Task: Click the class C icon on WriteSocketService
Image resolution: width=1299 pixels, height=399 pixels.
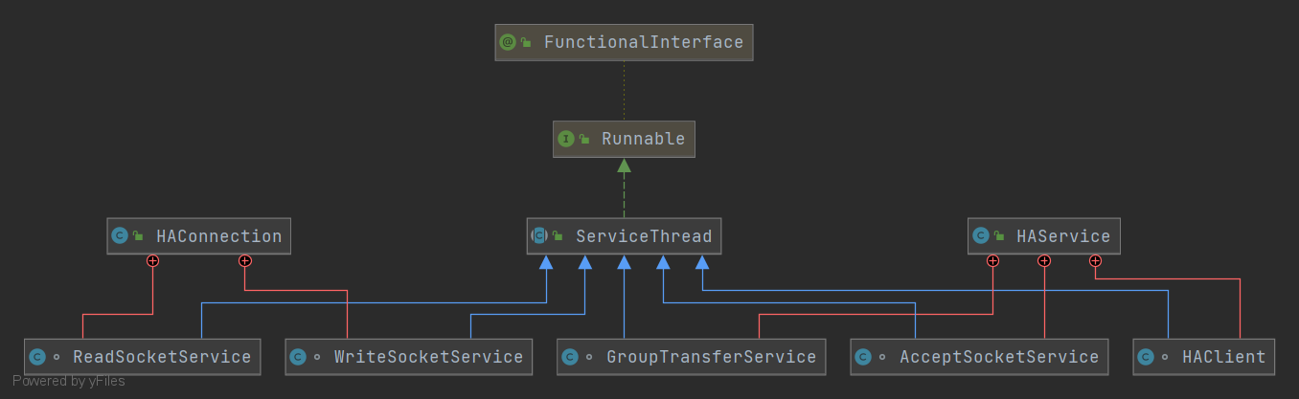Action: point(298,357)
